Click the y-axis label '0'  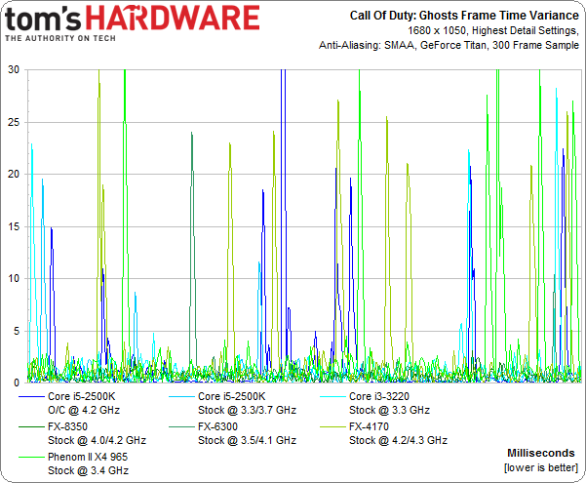pyautogui.click(x=16, y=382)
